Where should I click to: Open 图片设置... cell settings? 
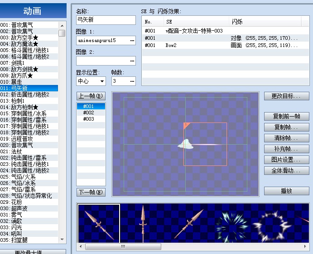pos(287,160)
